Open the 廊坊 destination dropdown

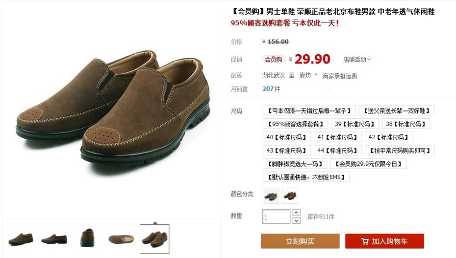pyautogui.click(x=308, y=75)
